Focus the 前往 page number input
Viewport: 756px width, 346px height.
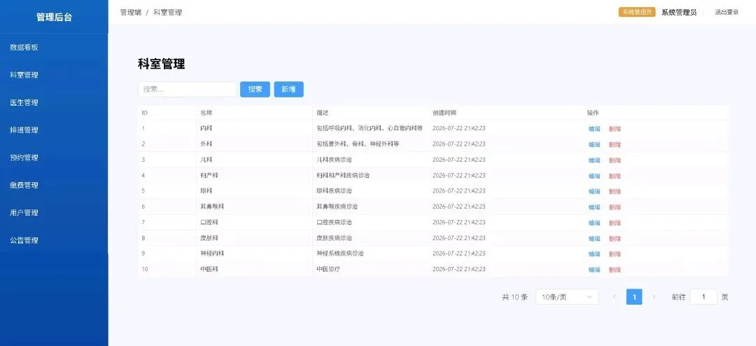[703, 297]
